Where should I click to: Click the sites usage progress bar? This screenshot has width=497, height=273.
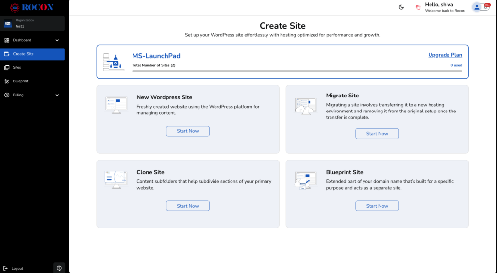point(297,71)
